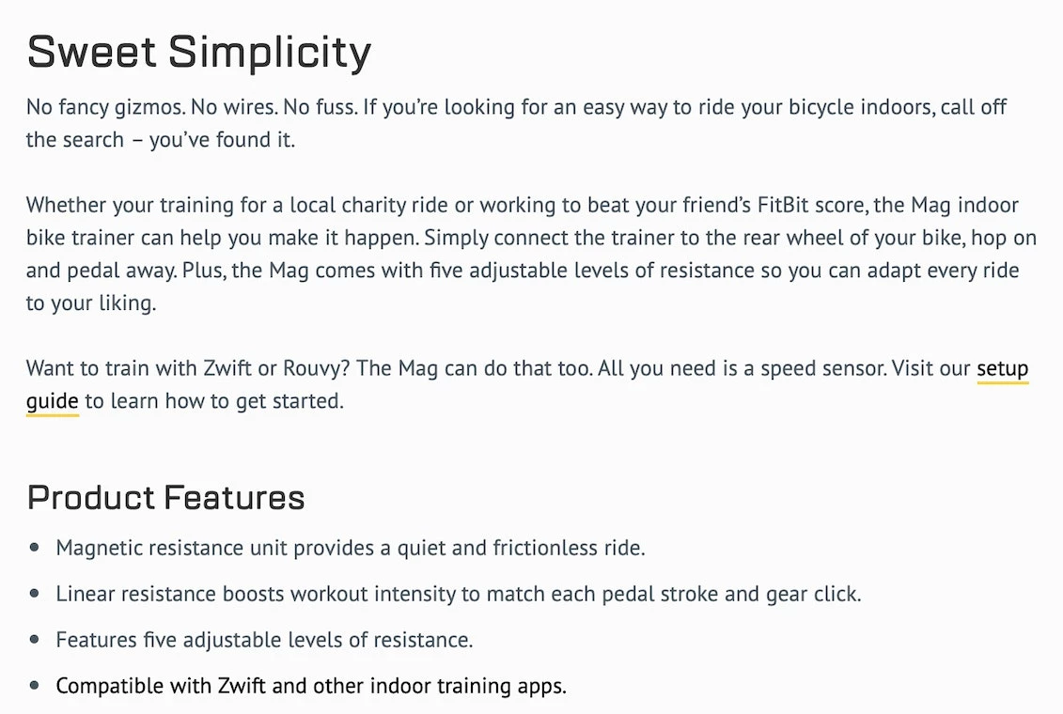Select the Linear resistance boosts list item
This screenshot has height=714, width=1063.
tap(458, 594)
